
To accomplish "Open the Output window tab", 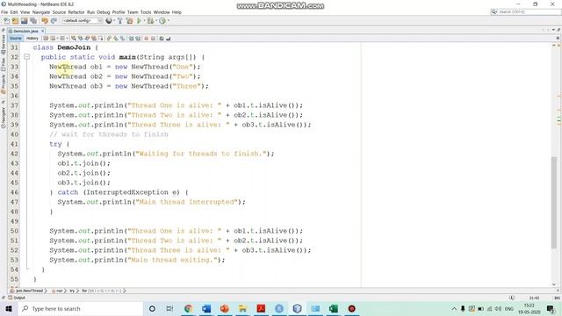I will tap(17, 298).
